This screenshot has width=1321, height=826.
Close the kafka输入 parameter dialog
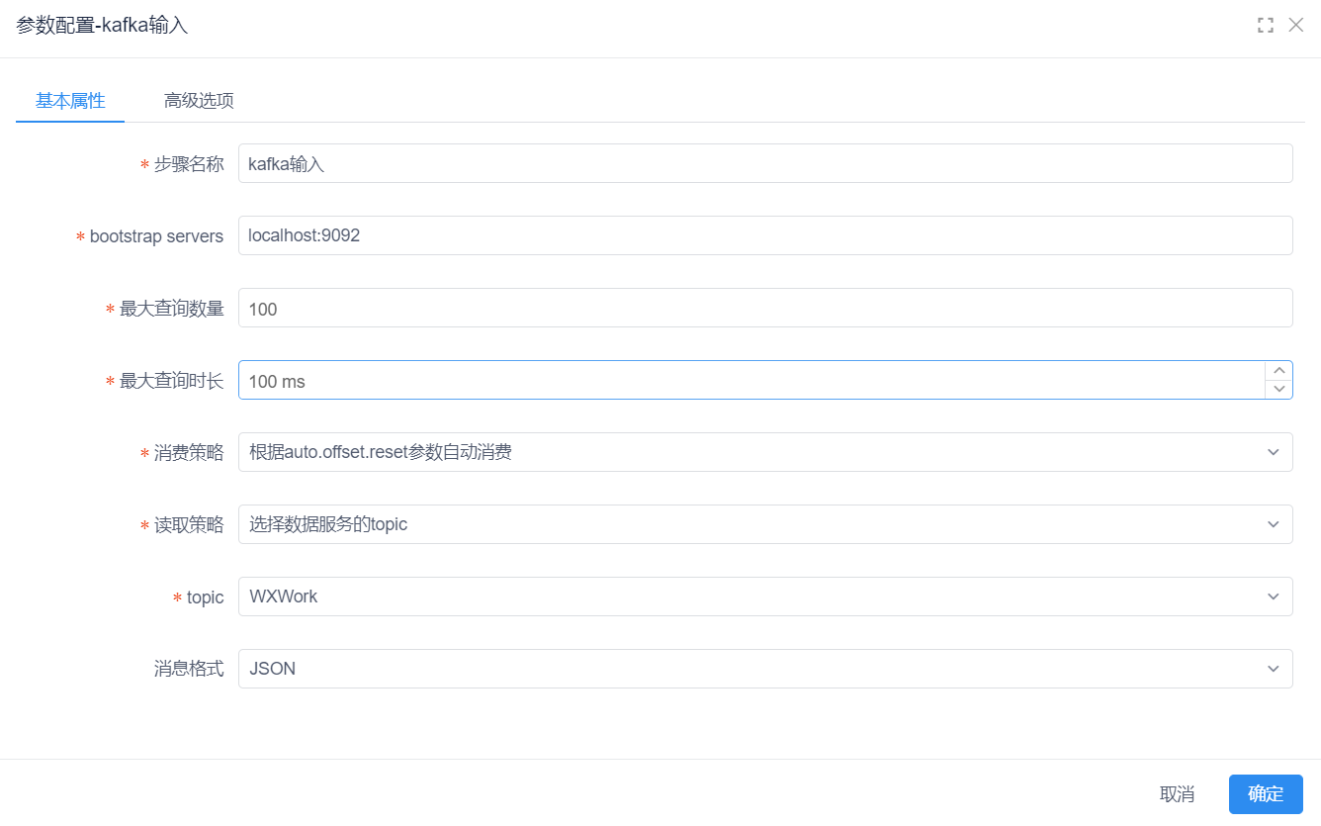1296,25
